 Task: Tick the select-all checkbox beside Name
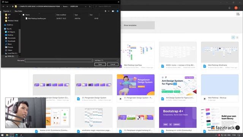[x=24, y=15]
